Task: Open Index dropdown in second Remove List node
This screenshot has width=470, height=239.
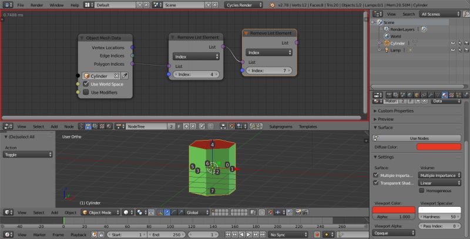Action: coord(269,53)
